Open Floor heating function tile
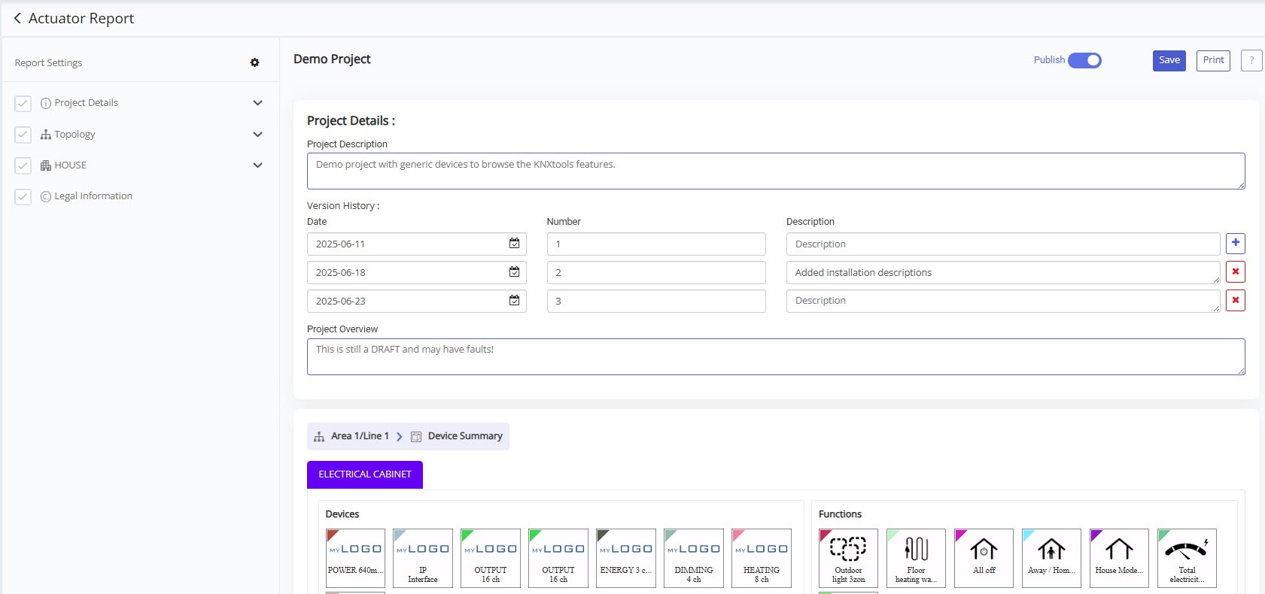1265x594 pixels. [x=916, y=558]
